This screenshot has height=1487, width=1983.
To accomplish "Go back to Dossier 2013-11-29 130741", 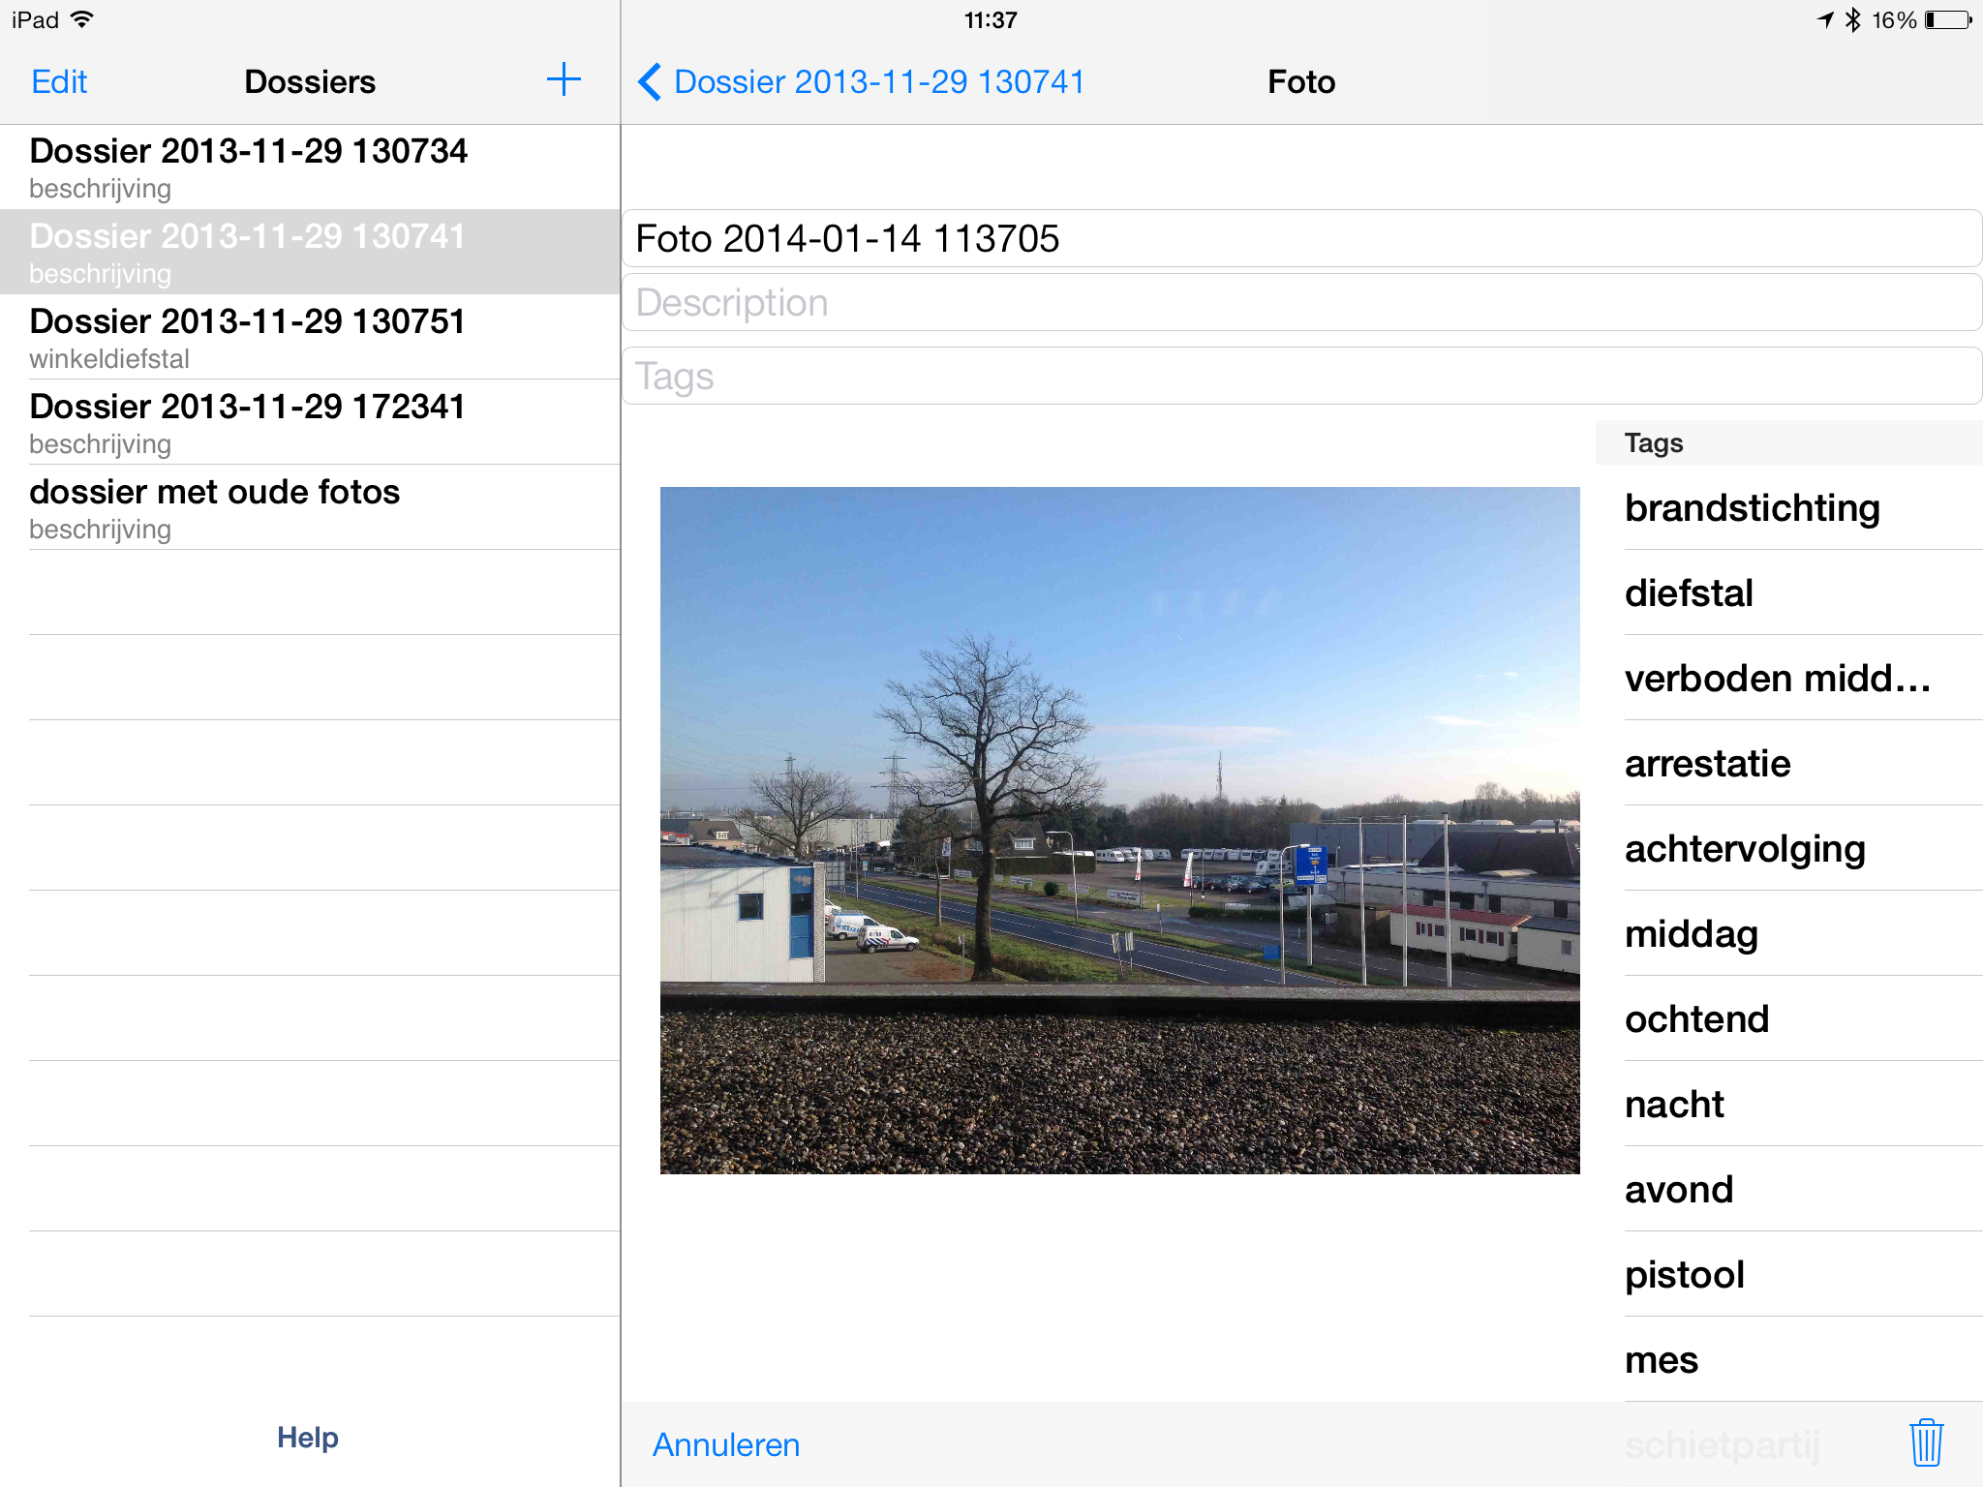I will coord(861,81).
